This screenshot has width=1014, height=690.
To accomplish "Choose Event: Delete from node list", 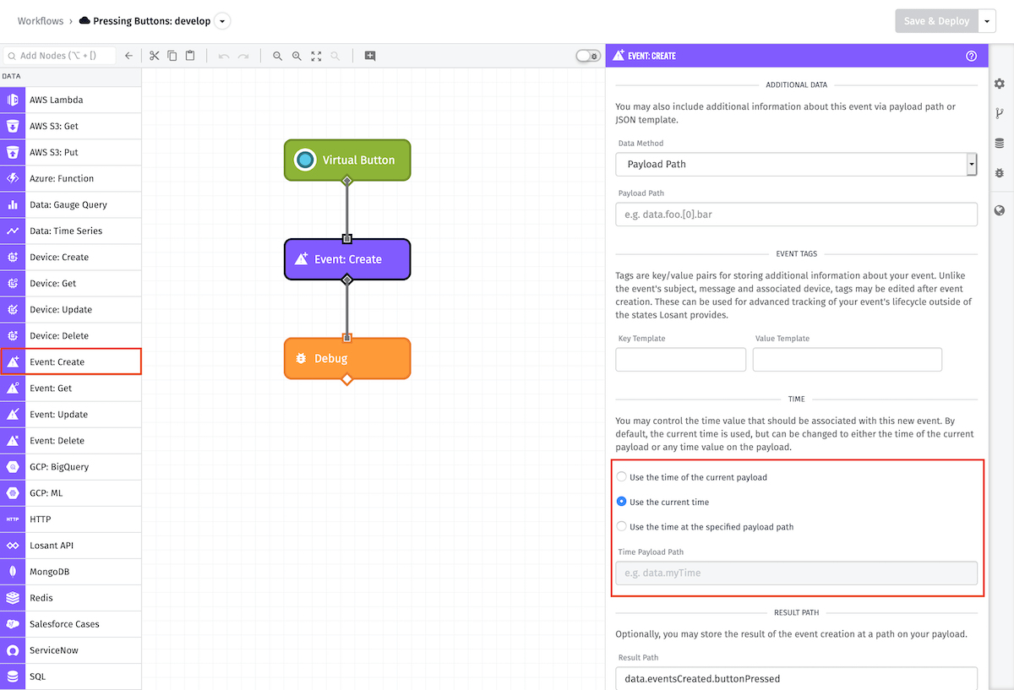I will [71, 440].
